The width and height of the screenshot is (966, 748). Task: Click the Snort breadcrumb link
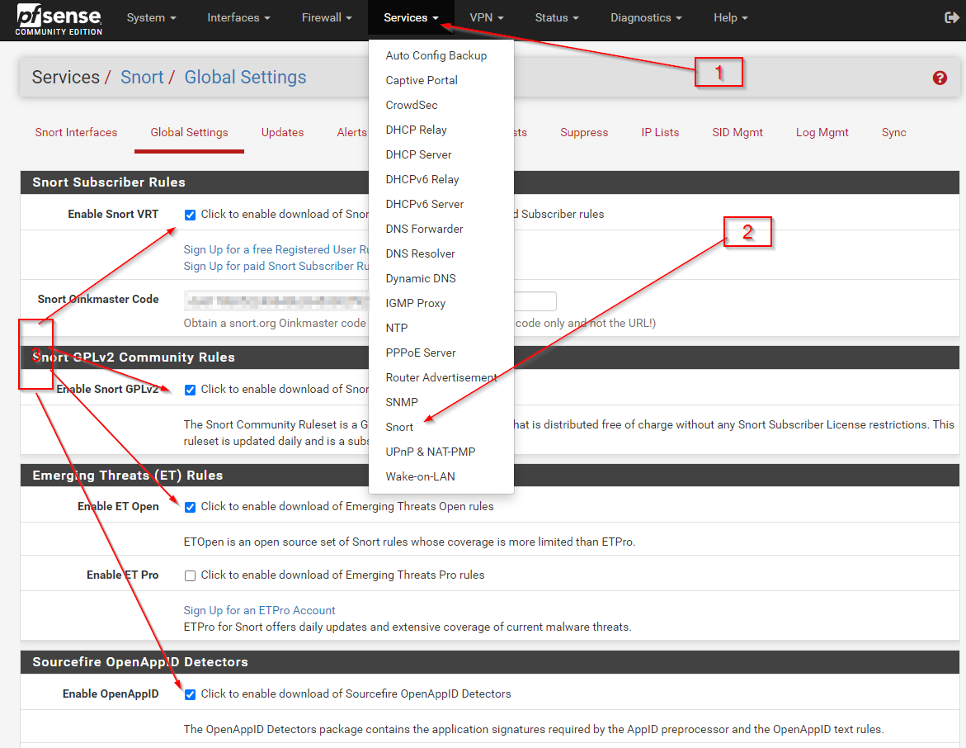[142, 78]
